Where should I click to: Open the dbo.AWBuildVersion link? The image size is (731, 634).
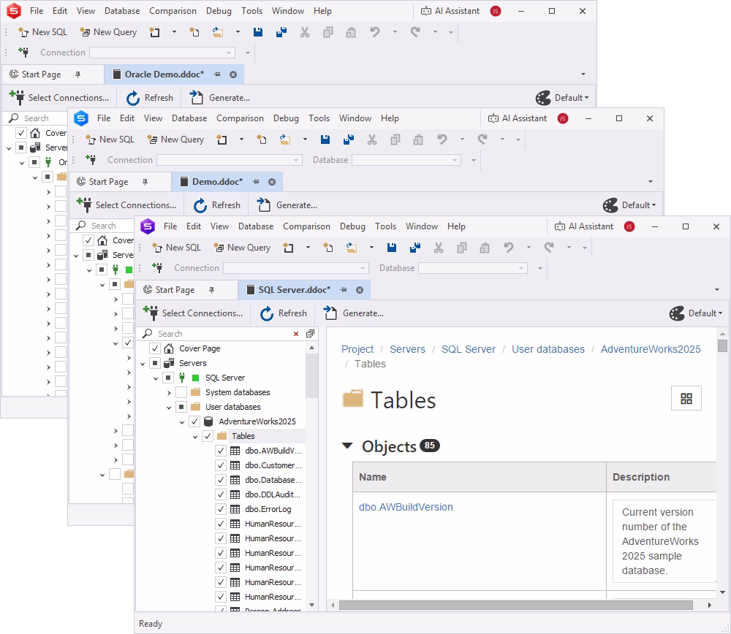pos(406,508)
